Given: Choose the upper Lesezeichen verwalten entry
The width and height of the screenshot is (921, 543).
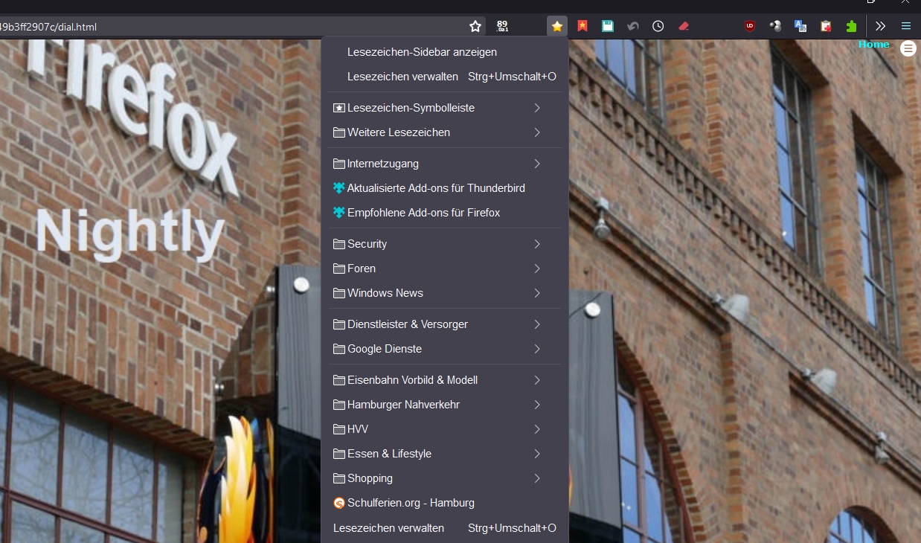Looking at the screenshot, I should (x=445, y=77).
